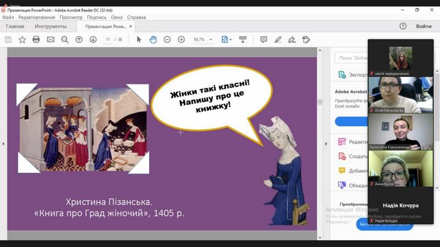Click document scrollbar down arrow
The image size is (440, 247).
coord(320,238)
